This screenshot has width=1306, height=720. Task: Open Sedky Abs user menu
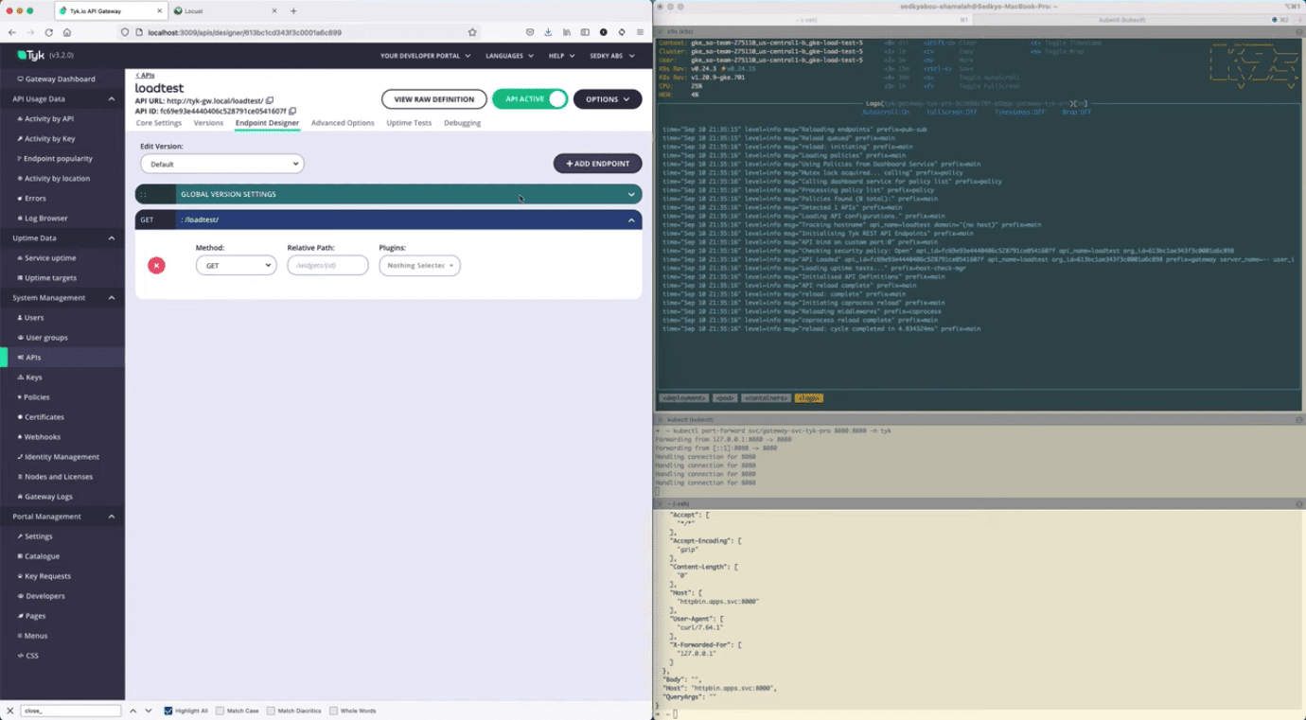612,56
